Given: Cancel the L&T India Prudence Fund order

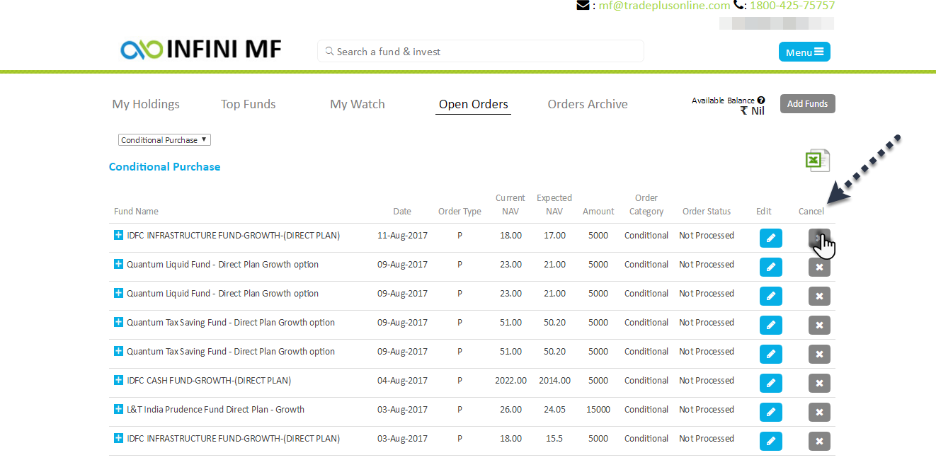Looking at the screenshot, I should (819, 413).
